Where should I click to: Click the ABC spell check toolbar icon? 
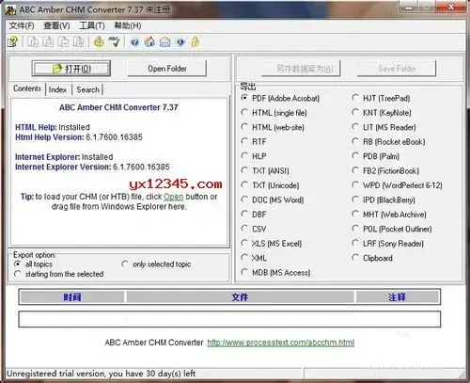click(x=114, y=41)
